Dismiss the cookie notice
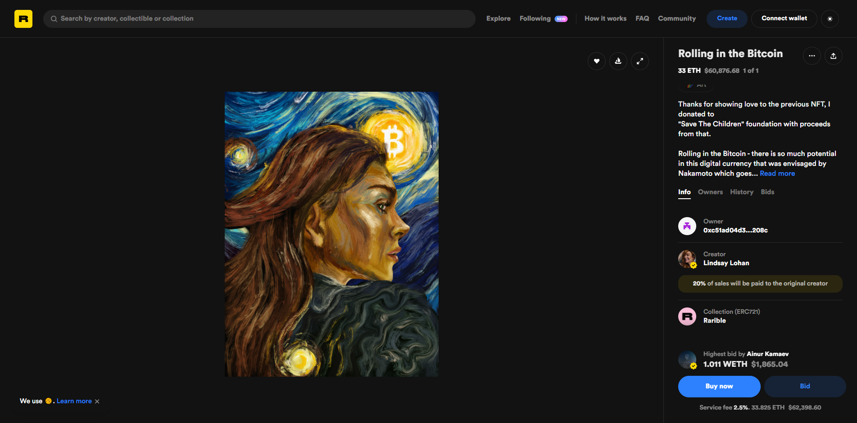This screenshot has height=423, width=857. click(97, 401)
